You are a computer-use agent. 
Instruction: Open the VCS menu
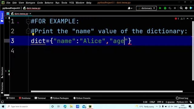click(72, 3)
